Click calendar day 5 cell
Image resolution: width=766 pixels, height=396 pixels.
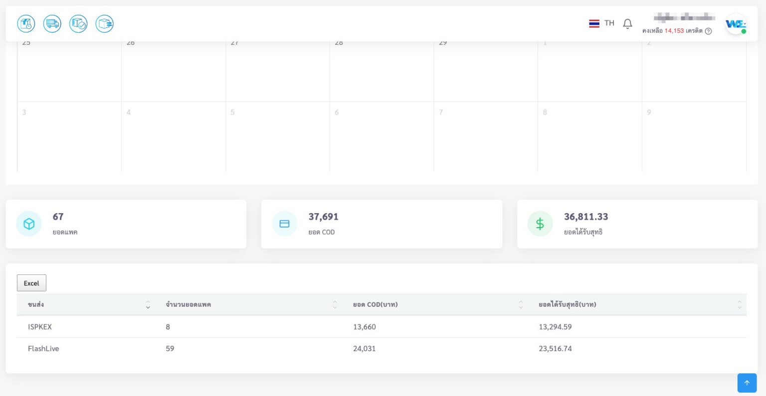click(277, 136)
